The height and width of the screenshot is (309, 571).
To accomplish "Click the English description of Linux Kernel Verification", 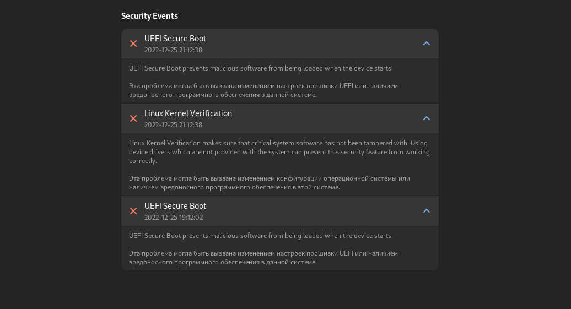I will [279, 152].
